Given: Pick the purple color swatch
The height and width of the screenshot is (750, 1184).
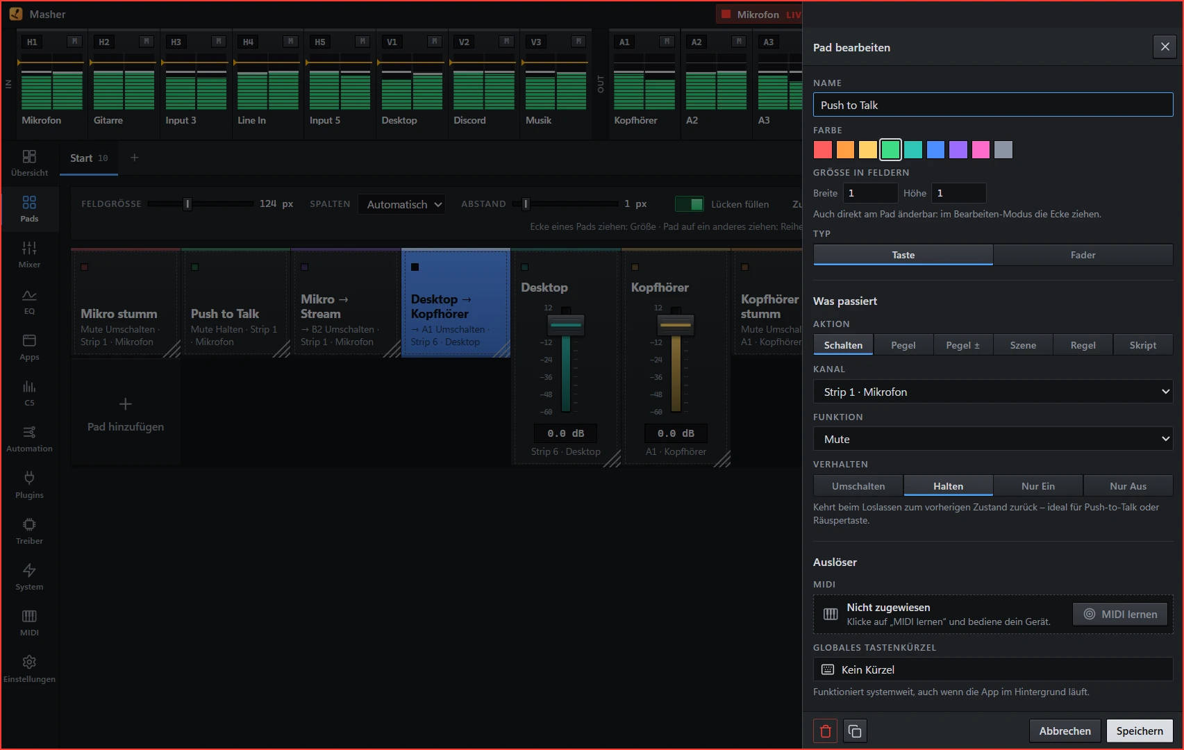Looking at the screenshot, I should [958, 149].
